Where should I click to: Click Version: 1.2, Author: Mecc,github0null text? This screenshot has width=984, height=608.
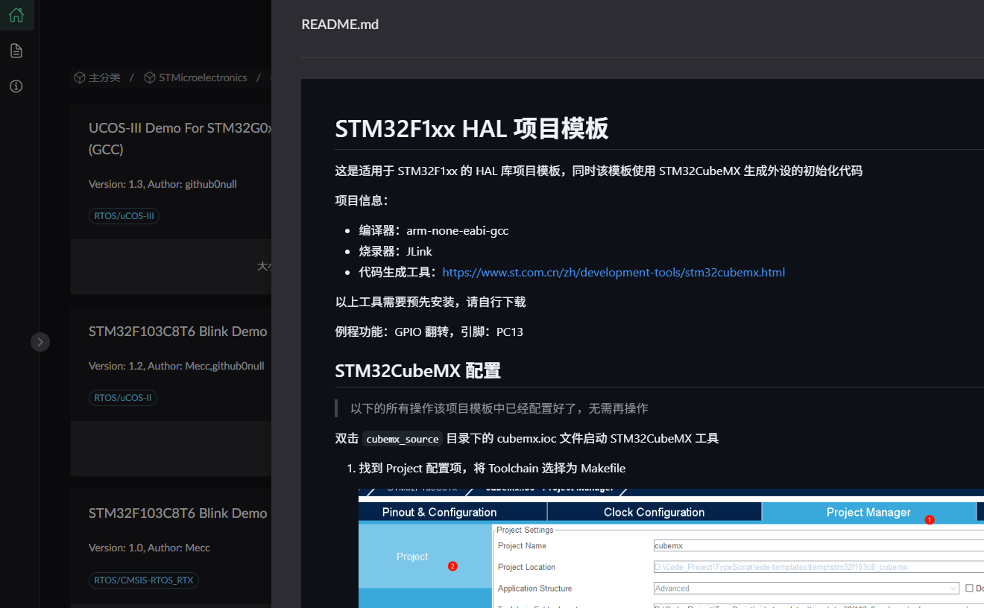pyautogui.click(x=177, y=366)
